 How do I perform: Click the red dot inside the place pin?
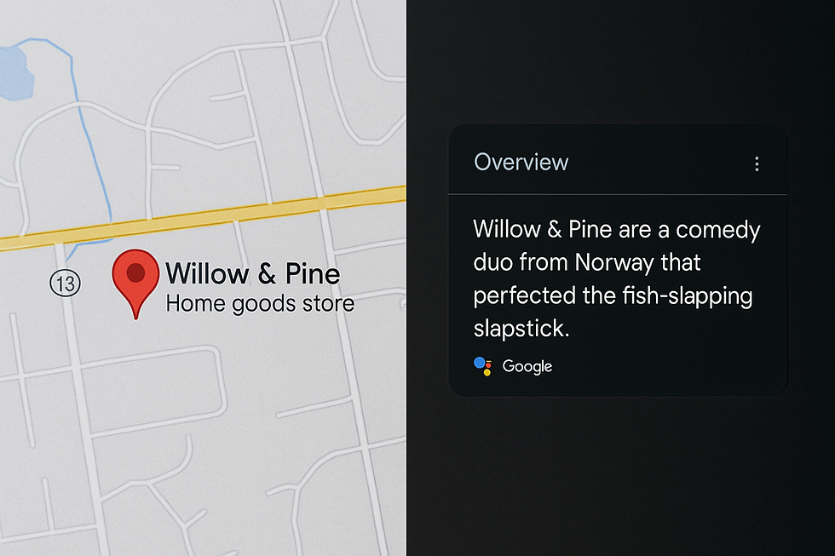pos(135,273)
